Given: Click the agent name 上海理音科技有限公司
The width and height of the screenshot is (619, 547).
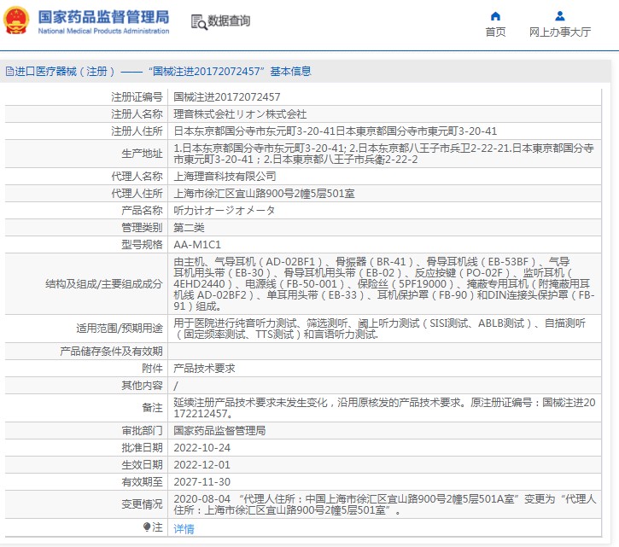Looking at the screenshot, I should pyautogui.click(x=225, y=177).
